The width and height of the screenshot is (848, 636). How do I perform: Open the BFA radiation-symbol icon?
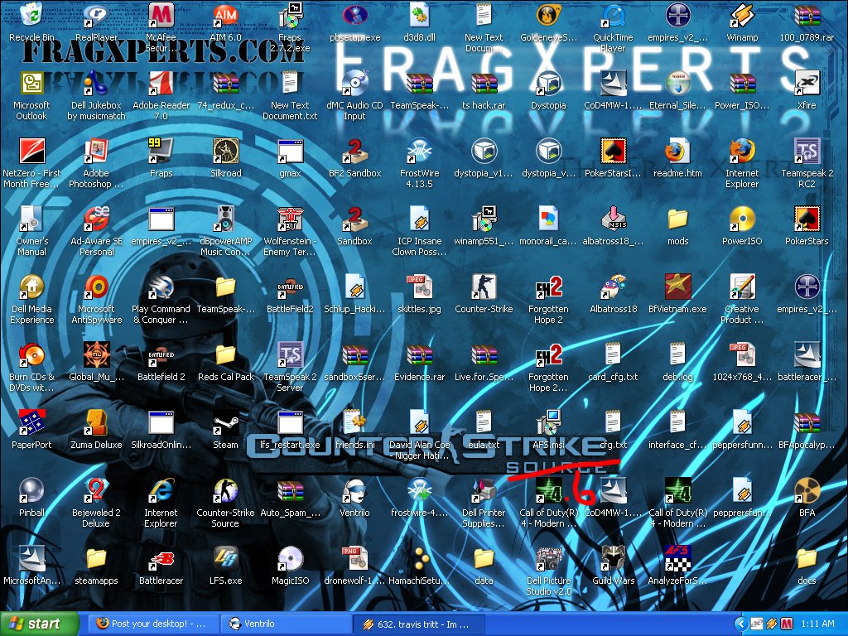807,490
